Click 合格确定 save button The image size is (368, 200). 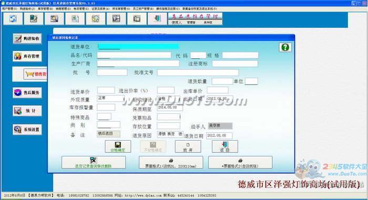pos(118,146)
